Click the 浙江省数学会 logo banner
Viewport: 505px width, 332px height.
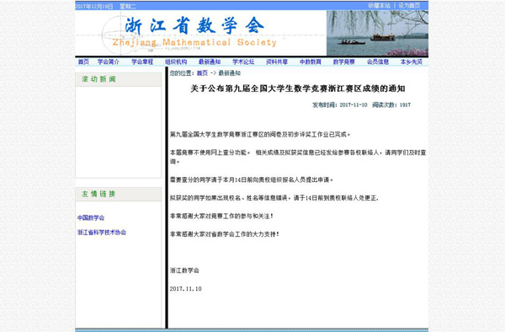pos(201,33)
